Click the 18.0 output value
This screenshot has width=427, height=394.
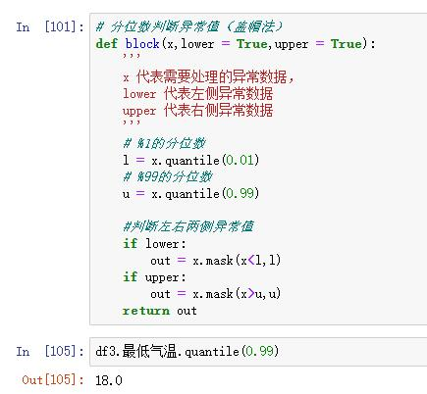[x=109, y=380]
